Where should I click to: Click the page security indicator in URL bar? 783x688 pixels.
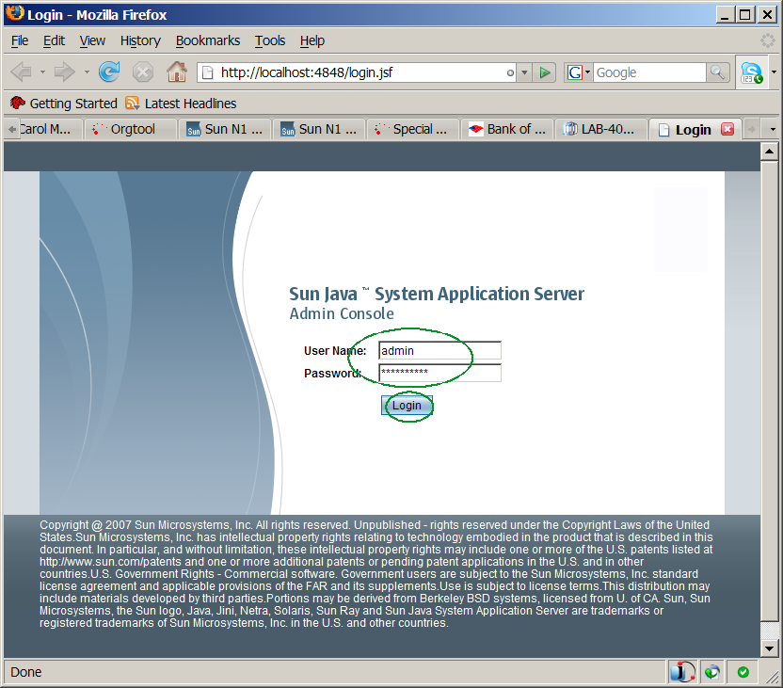510,72
